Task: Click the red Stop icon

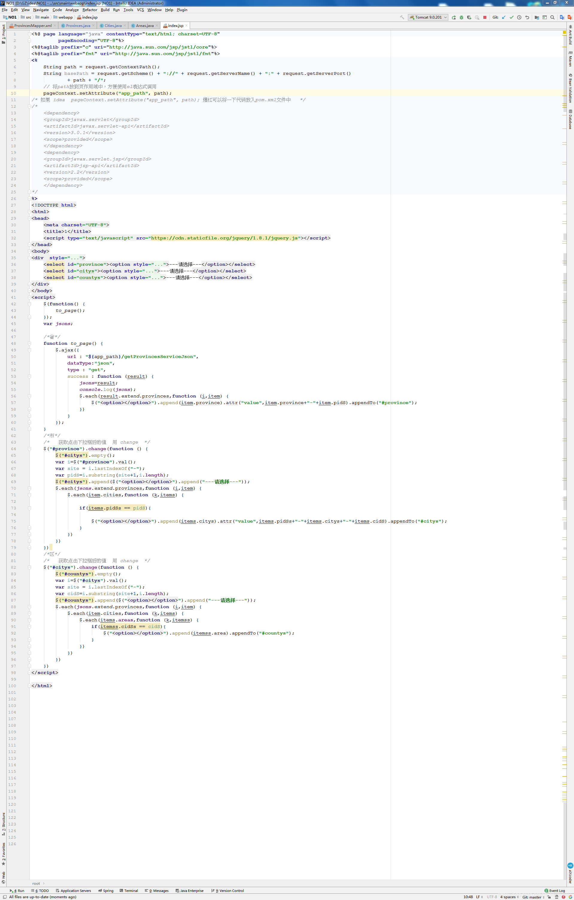Action: (x=485, y=17)
